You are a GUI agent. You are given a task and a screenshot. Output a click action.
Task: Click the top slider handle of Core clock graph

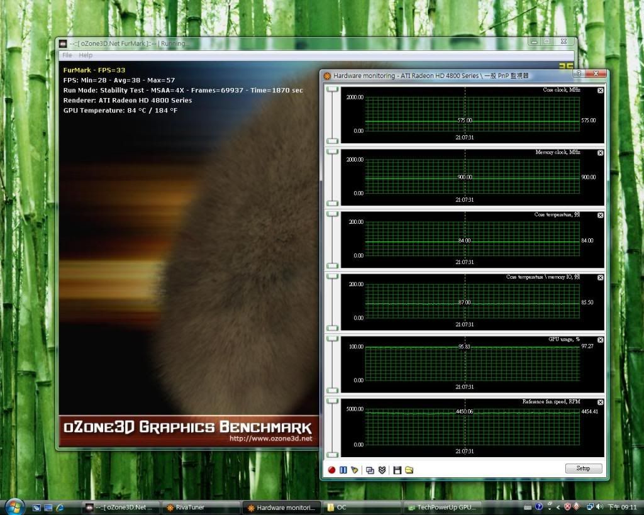click(x=332, y=89)
